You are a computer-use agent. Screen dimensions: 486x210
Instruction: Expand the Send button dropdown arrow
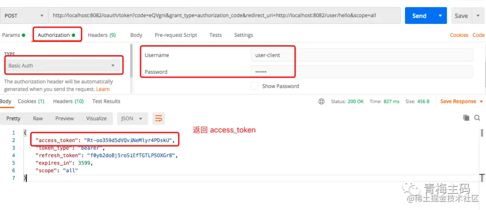coord(440,15)
